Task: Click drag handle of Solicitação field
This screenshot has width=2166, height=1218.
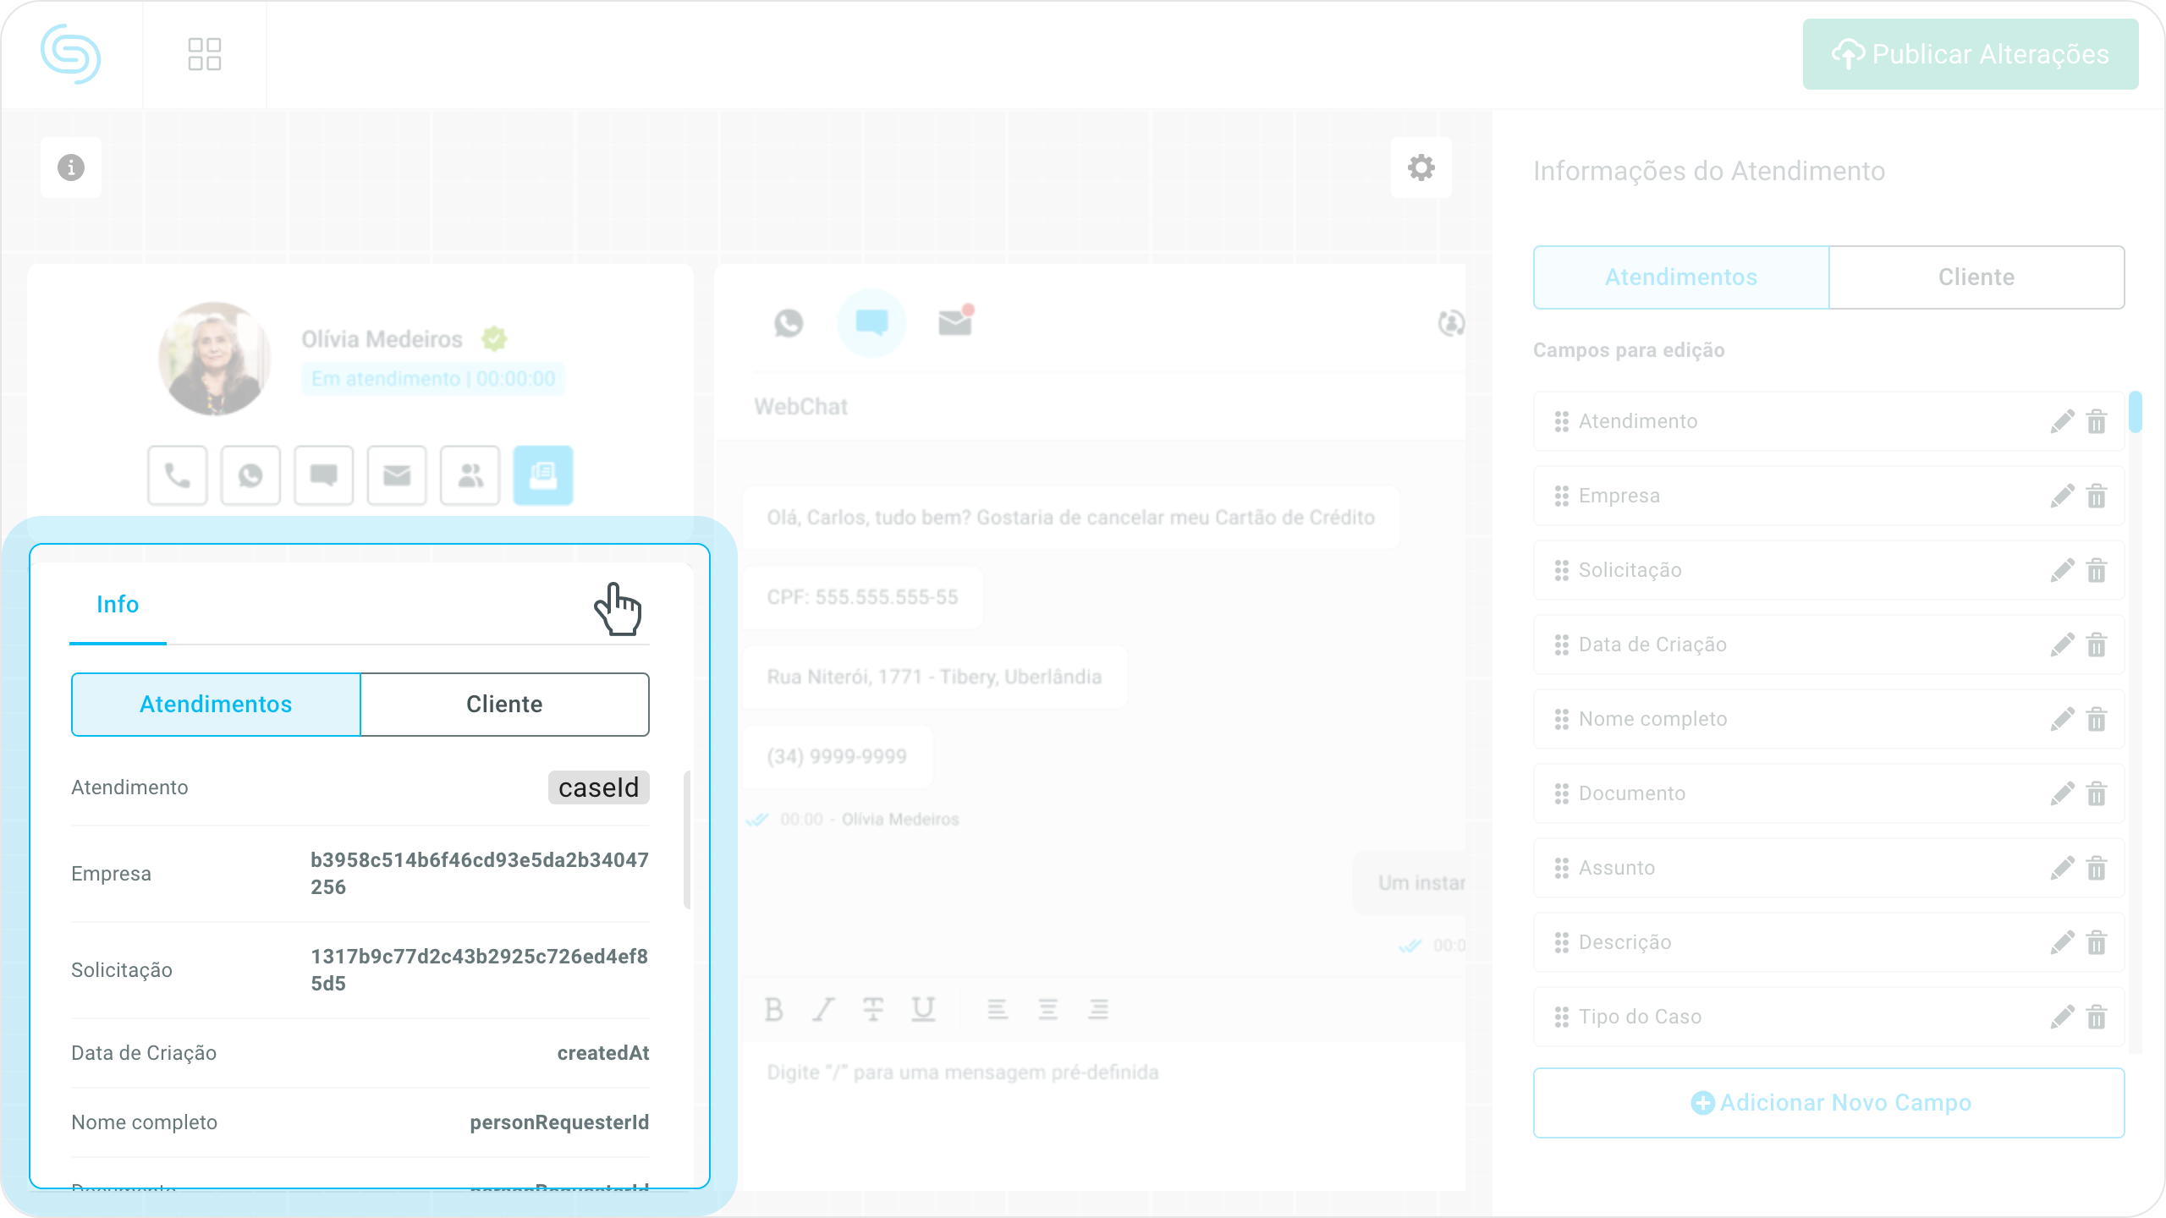Action: 1561,570
